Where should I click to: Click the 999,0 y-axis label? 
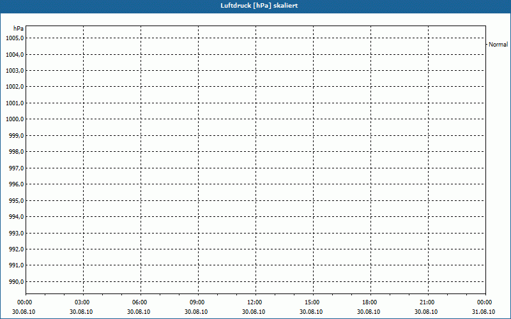(x=17, y=135)
